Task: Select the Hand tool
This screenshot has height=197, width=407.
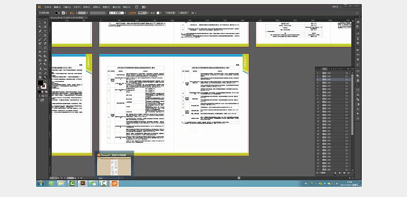Action: pos(40,77)
